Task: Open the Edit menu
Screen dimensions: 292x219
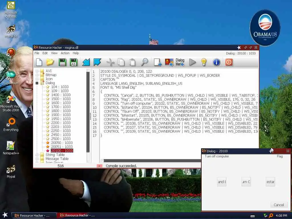Action: click(45, 53)
